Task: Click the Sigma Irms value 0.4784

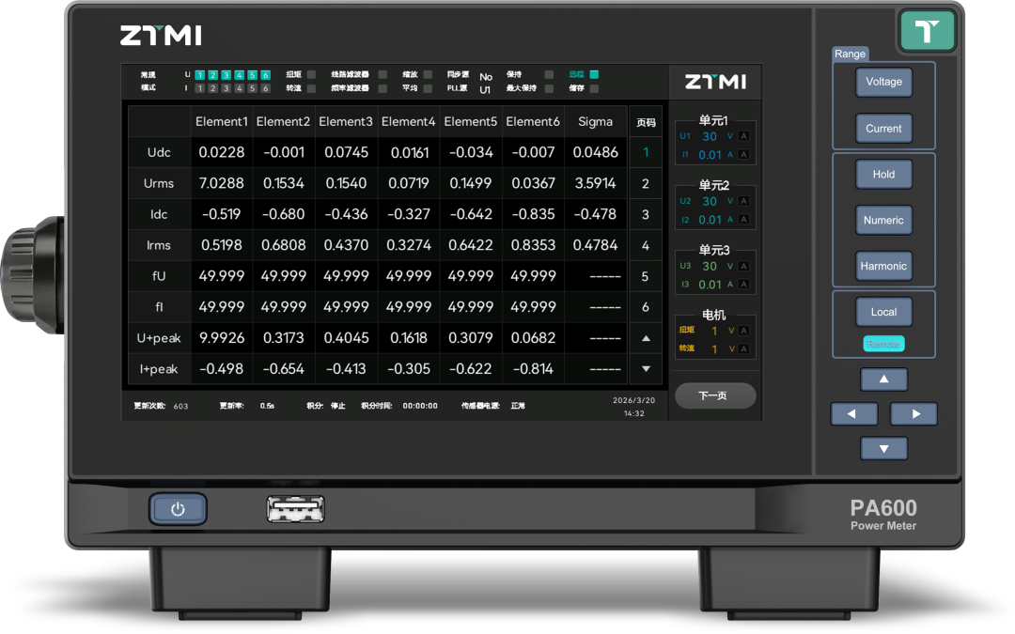Action: (596, 245)
